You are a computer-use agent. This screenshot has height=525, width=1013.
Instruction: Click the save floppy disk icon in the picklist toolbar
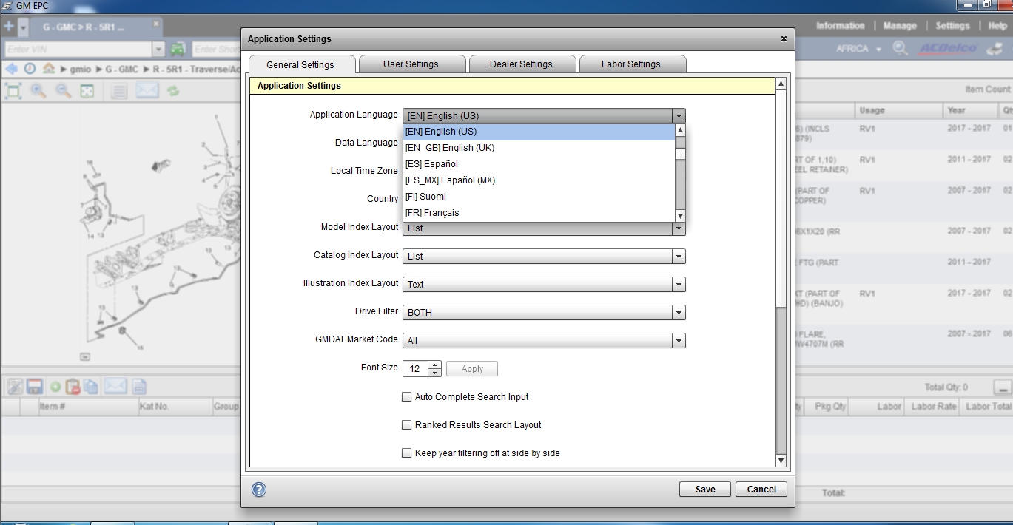pyautogui.click(x=34, y=386)
